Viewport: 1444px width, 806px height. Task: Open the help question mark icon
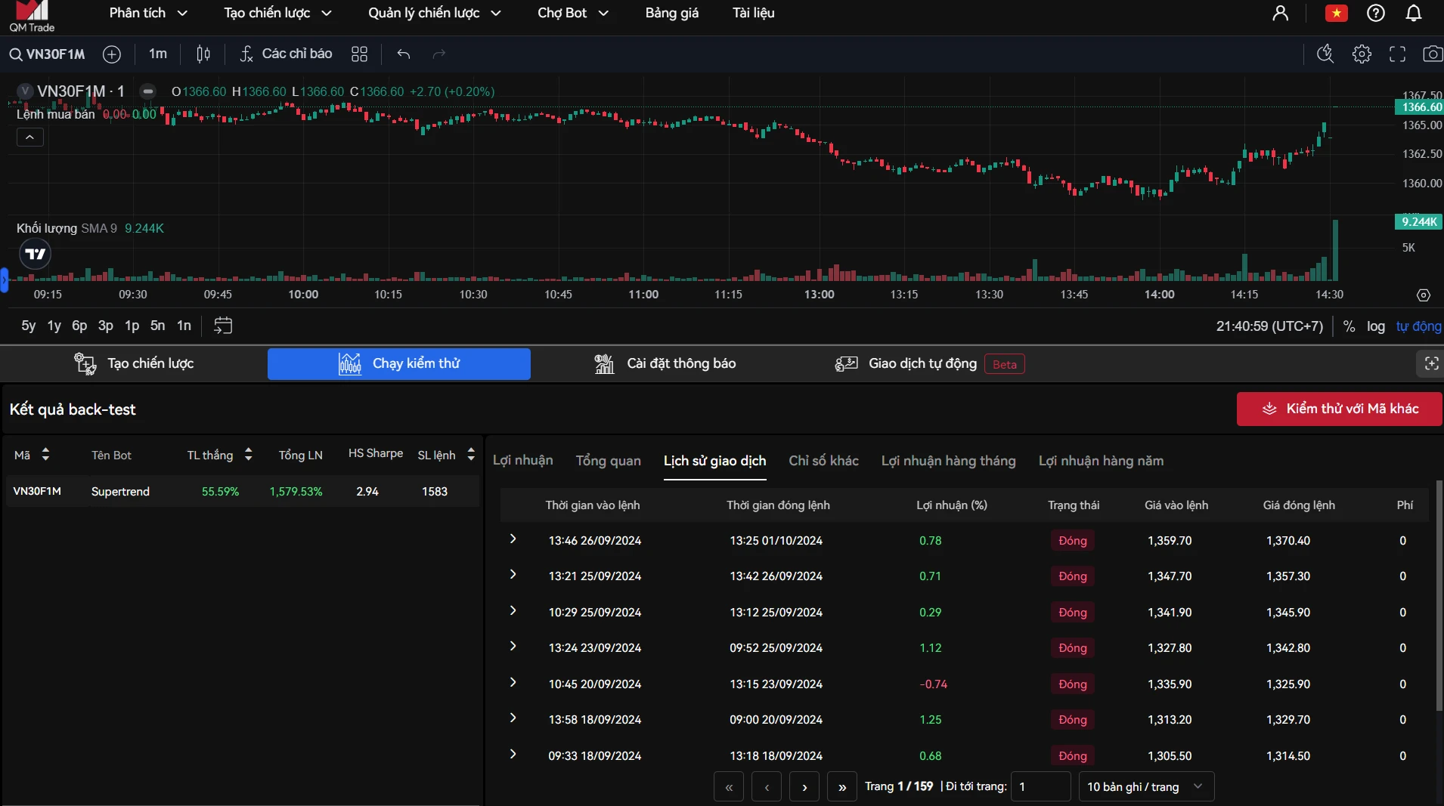[1376, 13]
